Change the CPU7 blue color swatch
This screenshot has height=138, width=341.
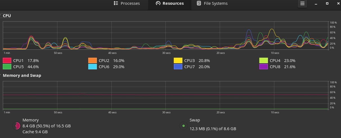point(178,67)
